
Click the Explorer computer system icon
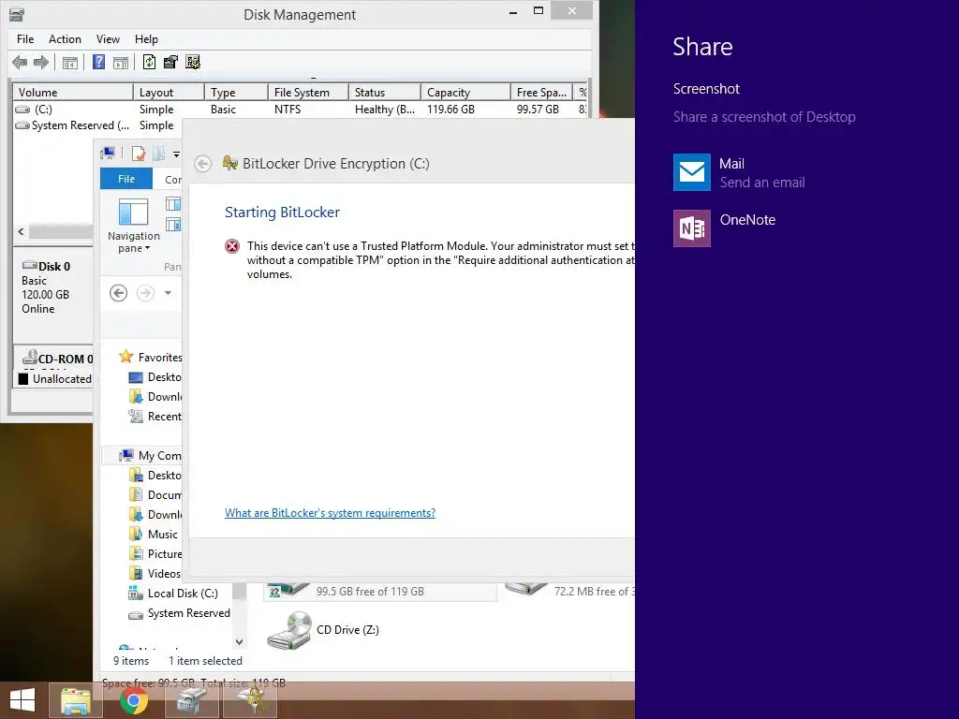tap(108, 153)
